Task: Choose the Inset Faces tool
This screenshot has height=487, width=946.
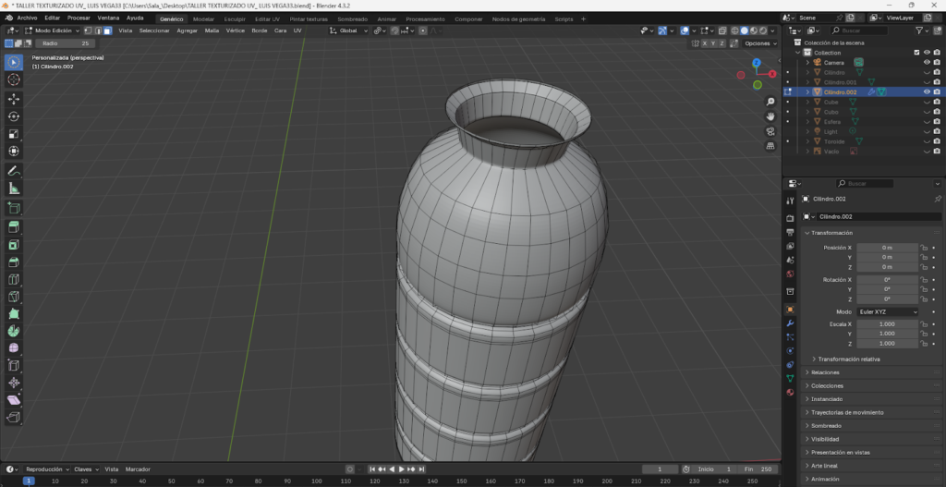Action: pos(14,245)
